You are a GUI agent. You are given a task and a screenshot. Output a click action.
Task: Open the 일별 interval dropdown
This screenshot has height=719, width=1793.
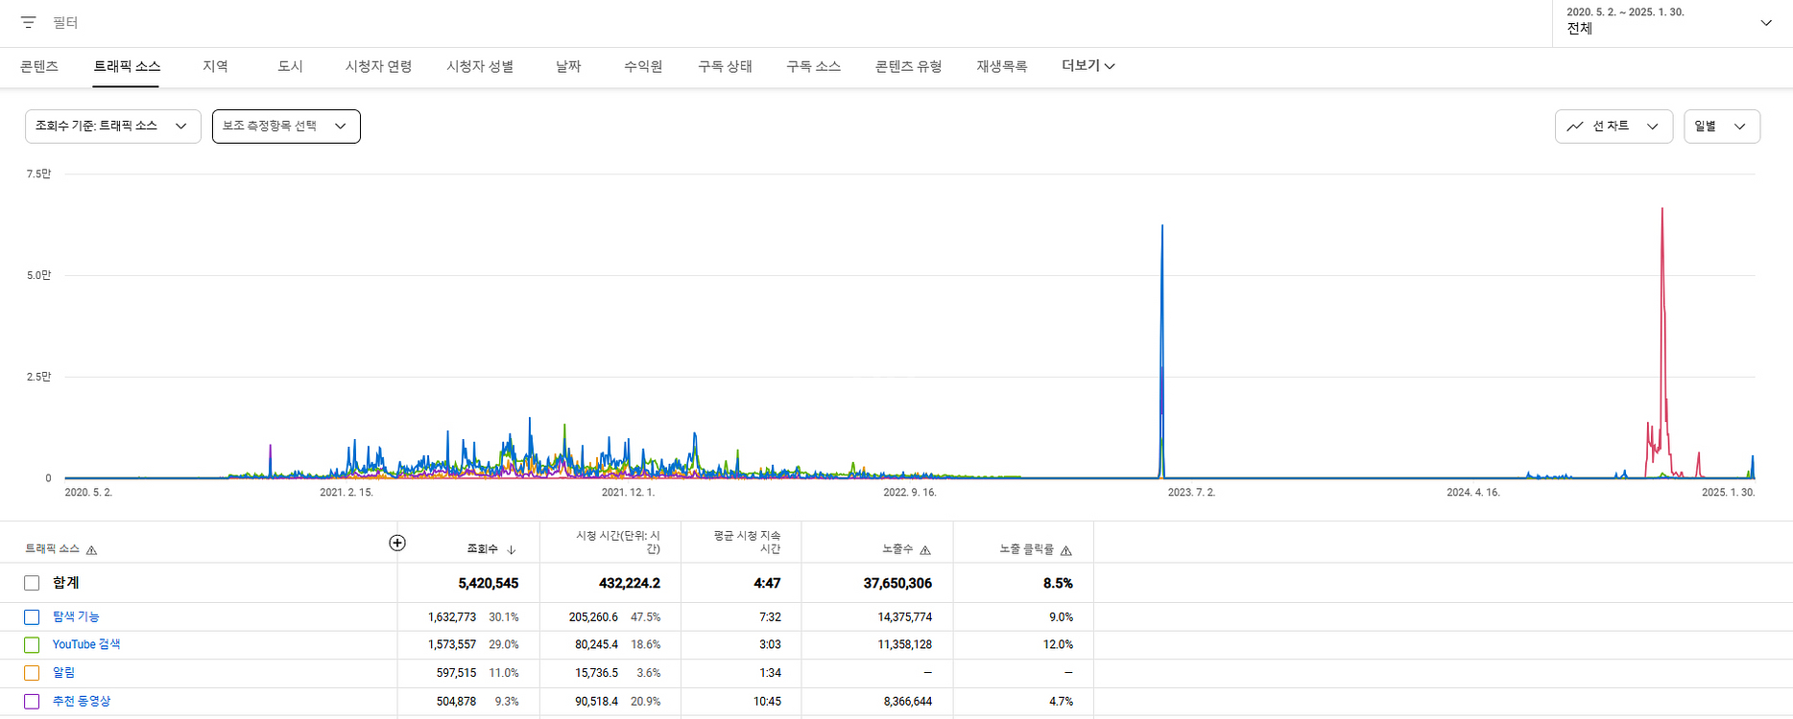[1722, 127]
